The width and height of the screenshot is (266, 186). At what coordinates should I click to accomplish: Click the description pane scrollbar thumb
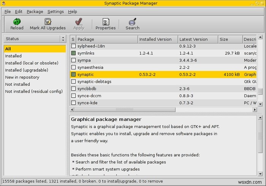[x=260, y=136]
